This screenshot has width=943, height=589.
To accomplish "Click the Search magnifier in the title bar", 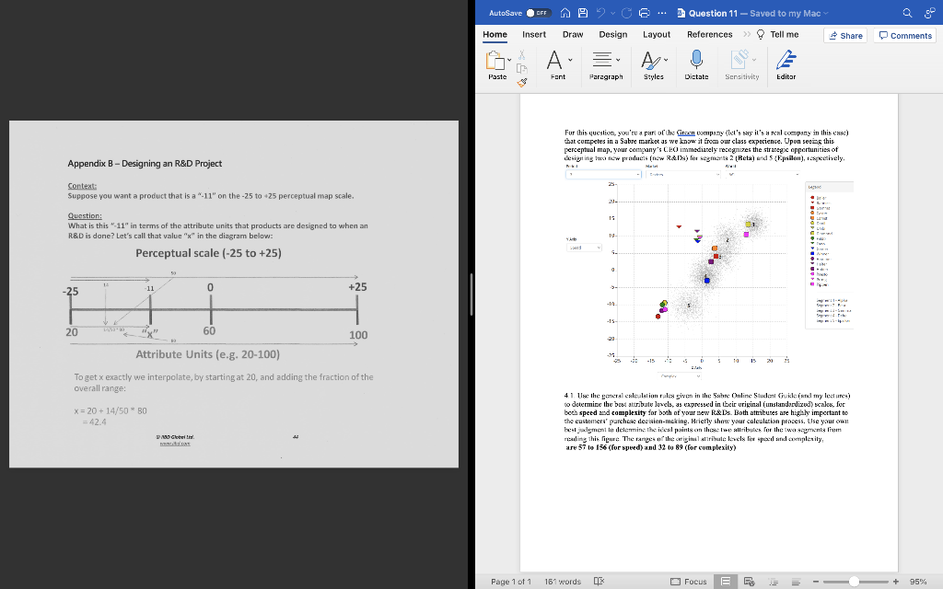I will pyautogui.click(x=908, y=13).
